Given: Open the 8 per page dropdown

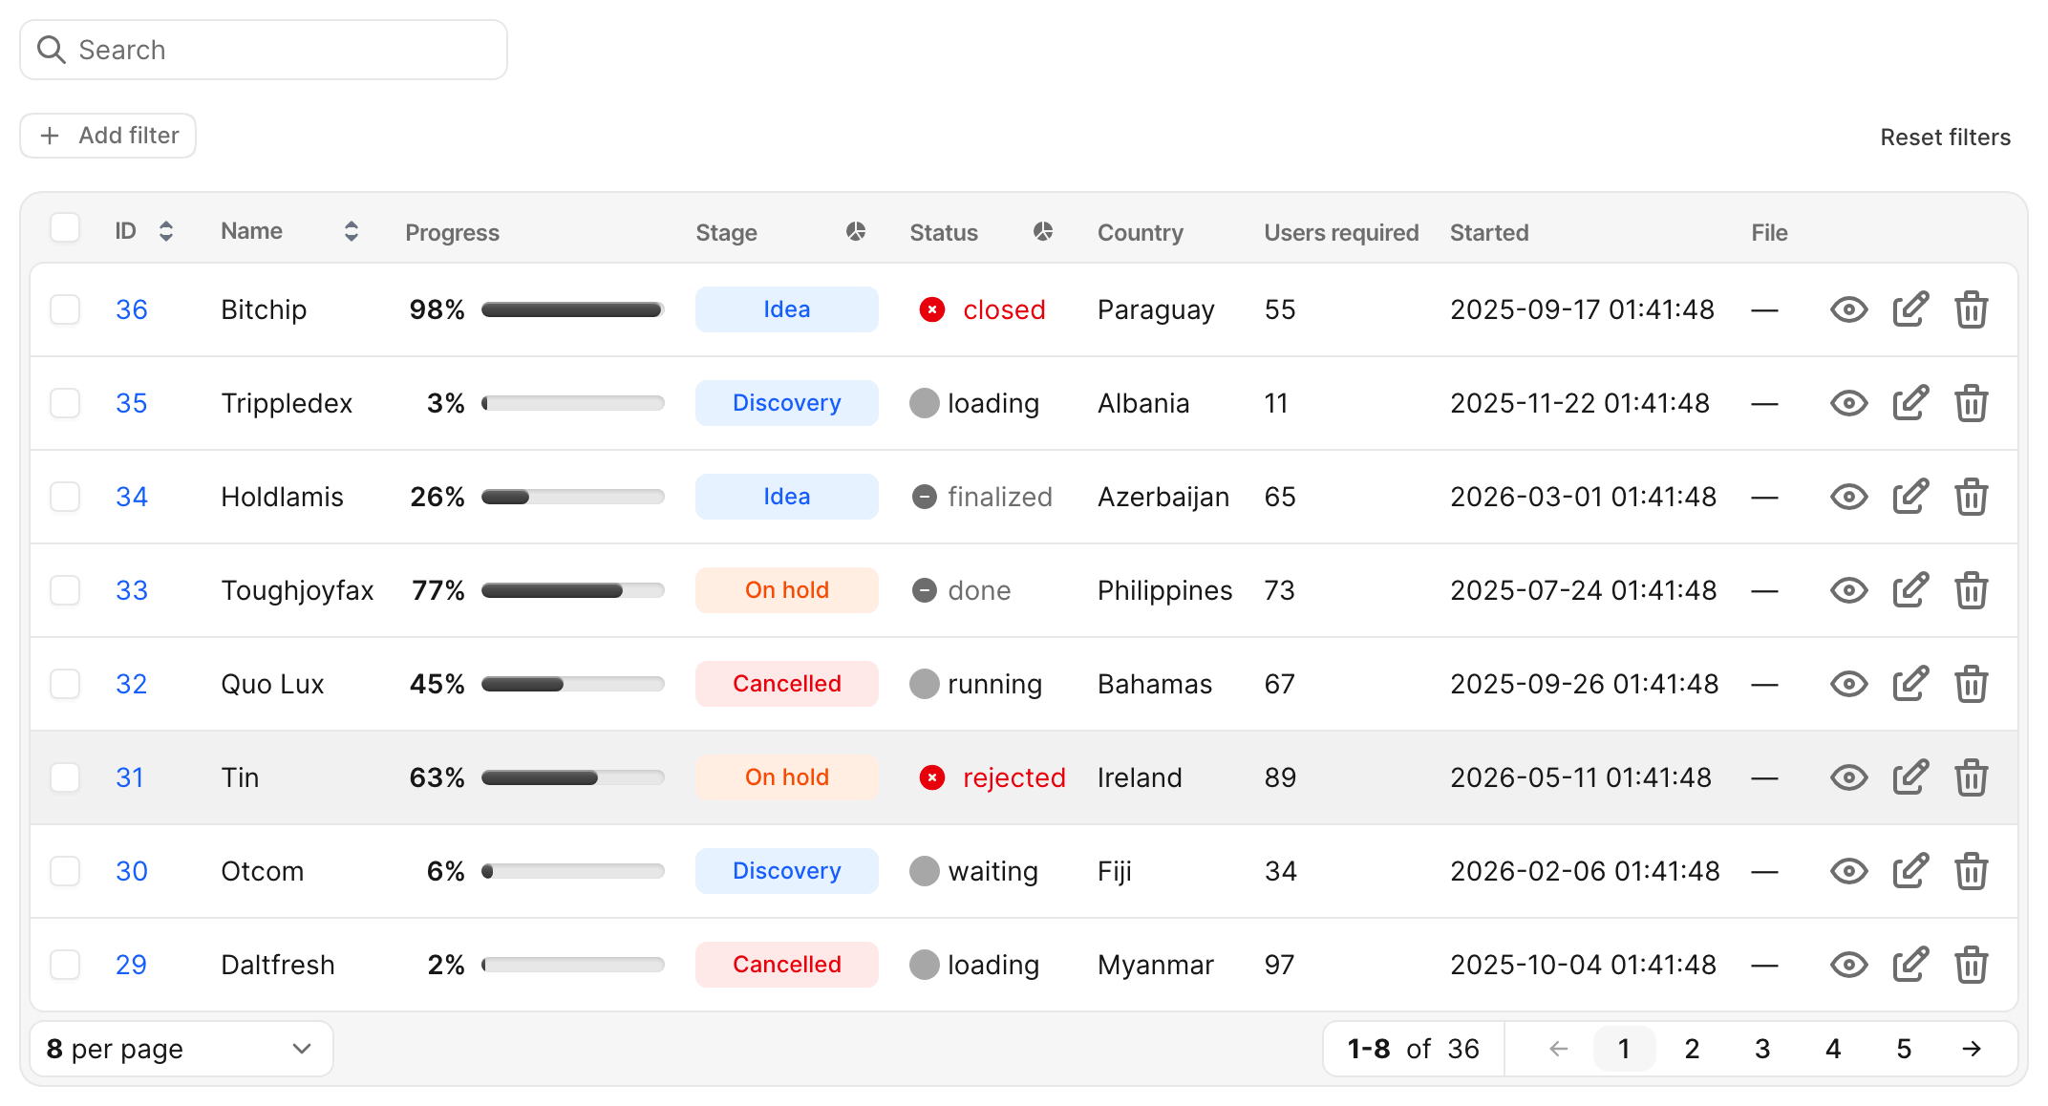Looking at the screenshot, I should coord(181,1049).
